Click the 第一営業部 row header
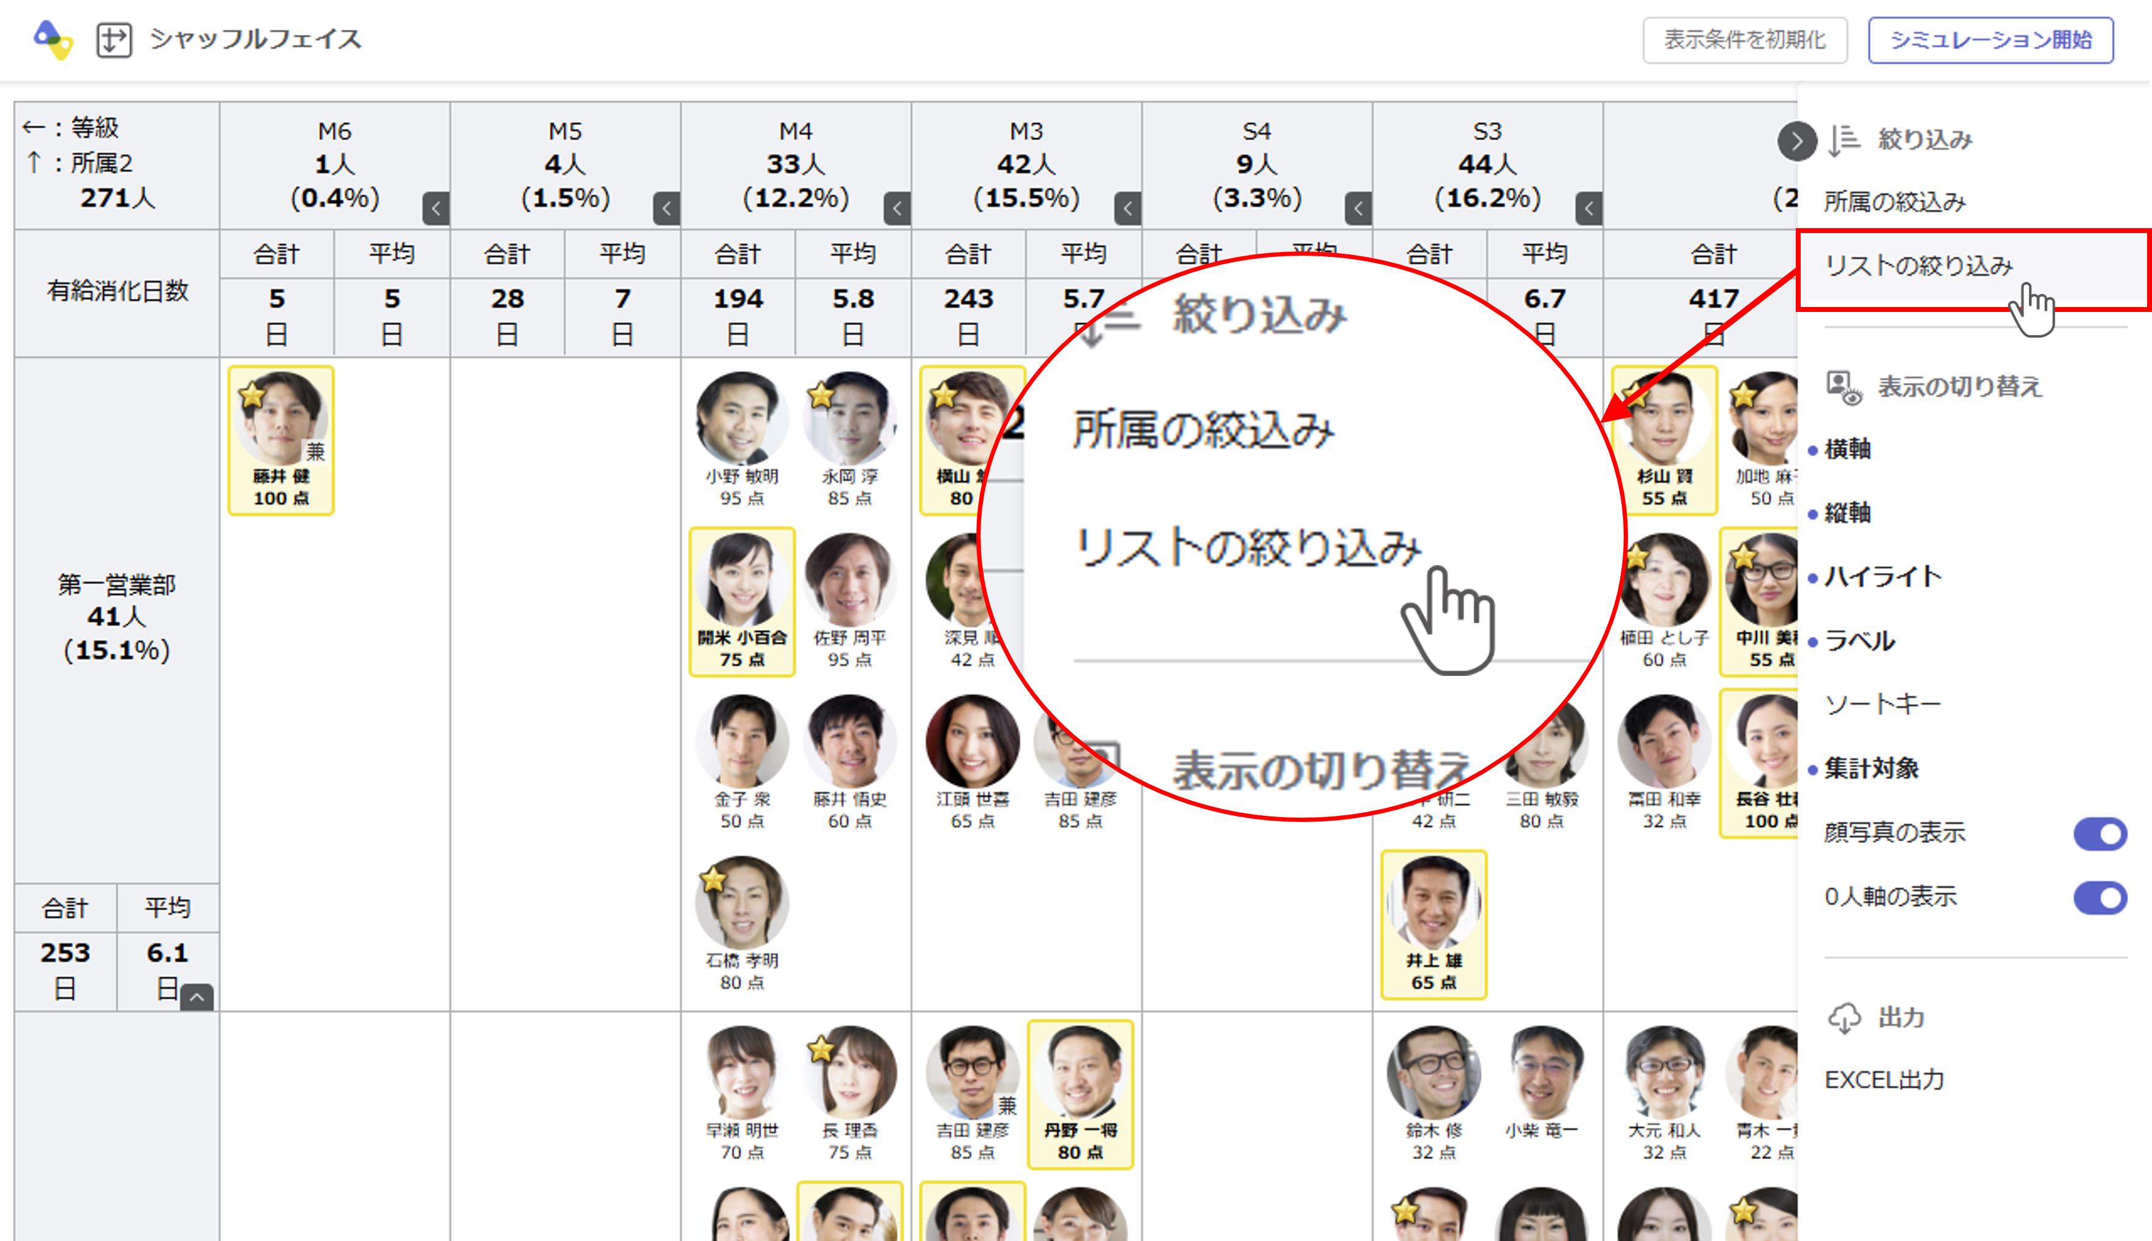Viewport: 2152px width, 1241px height. click(x=117, y=620)
